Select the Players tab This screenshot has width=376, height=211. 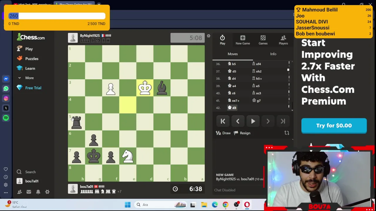283,40
